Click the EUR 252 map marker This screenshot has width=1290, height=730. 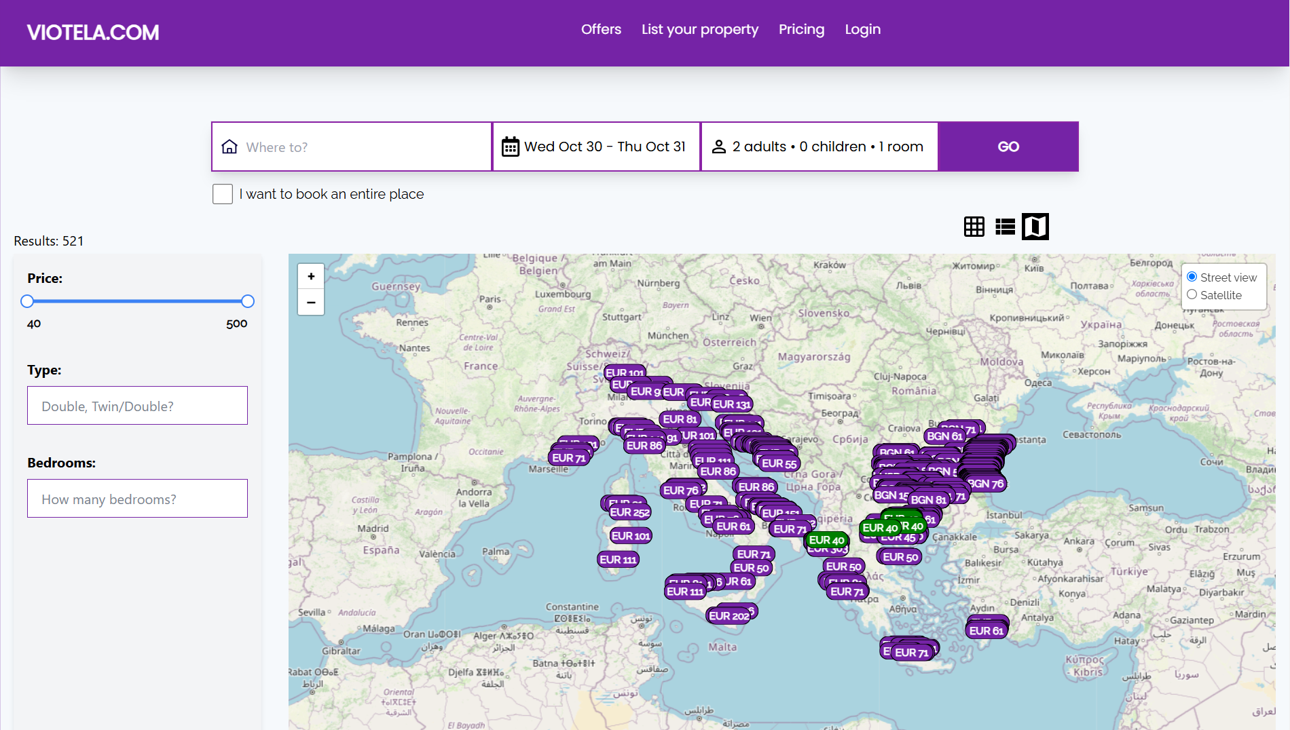click(x=629, y=512)
